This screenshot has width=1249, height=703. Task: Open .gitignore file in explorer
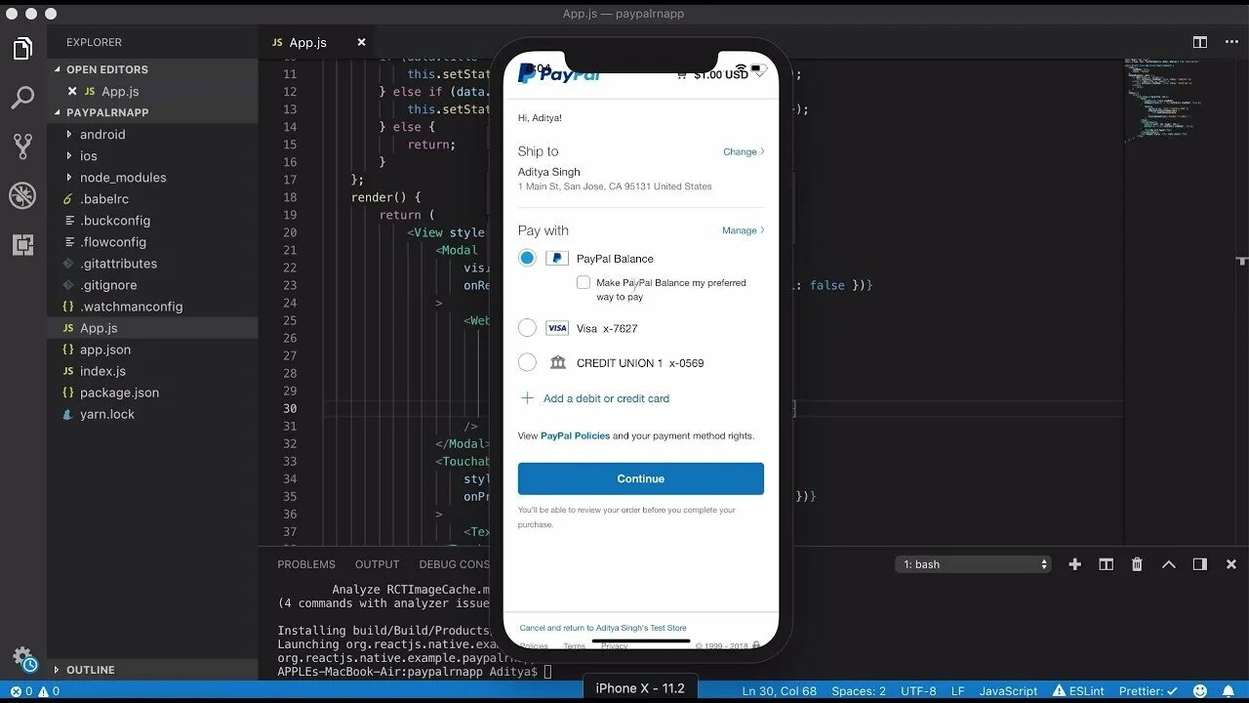108,285
